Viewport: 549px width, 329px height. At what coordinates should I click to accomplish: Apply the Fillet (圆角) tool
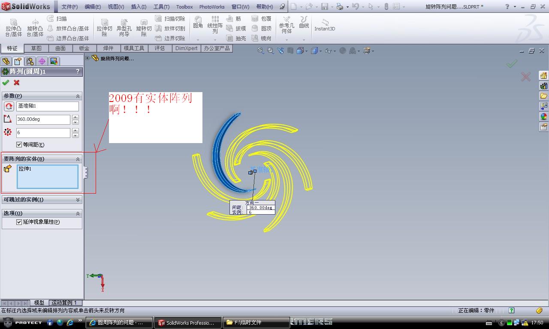click(x=198, y=23)
